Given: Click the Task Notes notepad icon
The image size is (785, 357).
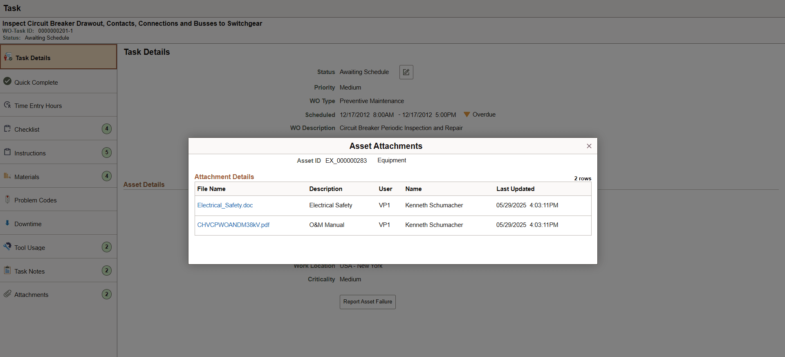Looking at the screenshot, I should (x=7, y=270).
